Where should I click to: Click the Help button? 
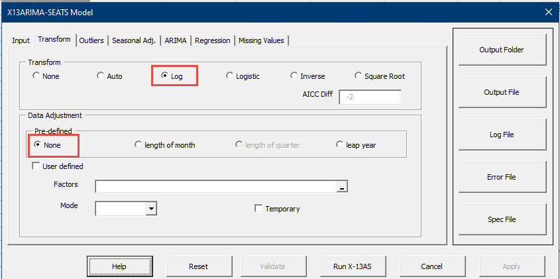click(119, 266)
